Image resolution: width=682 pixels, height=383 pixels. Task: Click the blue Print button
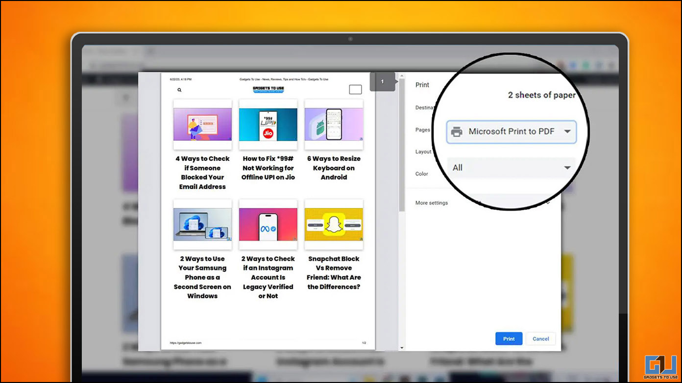(509, 338)
